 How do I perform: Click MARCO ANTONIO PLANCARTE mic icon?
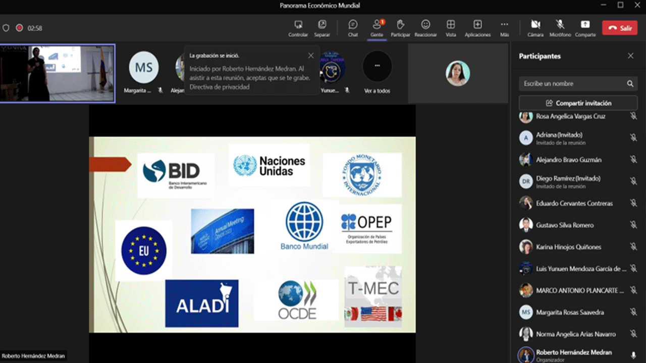pos(633,290)
